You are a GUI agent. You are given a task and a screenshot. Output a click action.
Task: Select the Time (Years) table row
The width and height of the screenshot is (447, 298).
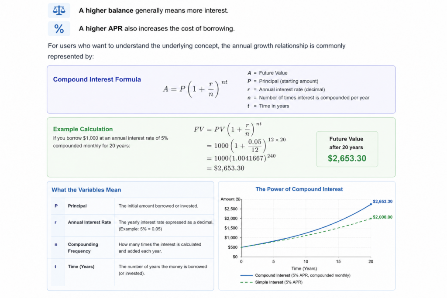click(133, 272)
